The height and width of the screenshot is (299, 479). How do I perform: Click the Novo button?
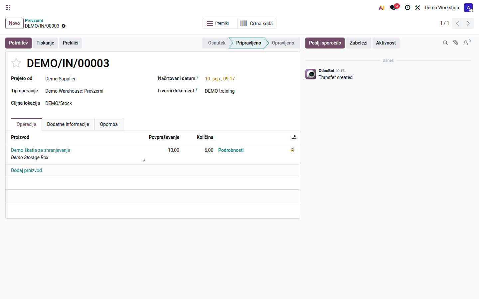[14, 23]
